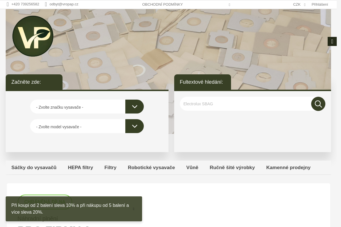Click the phone icon beside +420 739256582
This screenshot has width=341, height=227.
tap(8, 4)
